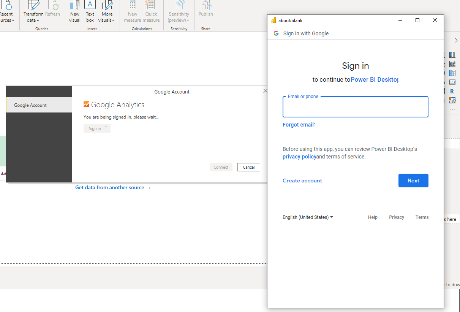
Task: Close the Google Account dialog
Action: point(265,91)
